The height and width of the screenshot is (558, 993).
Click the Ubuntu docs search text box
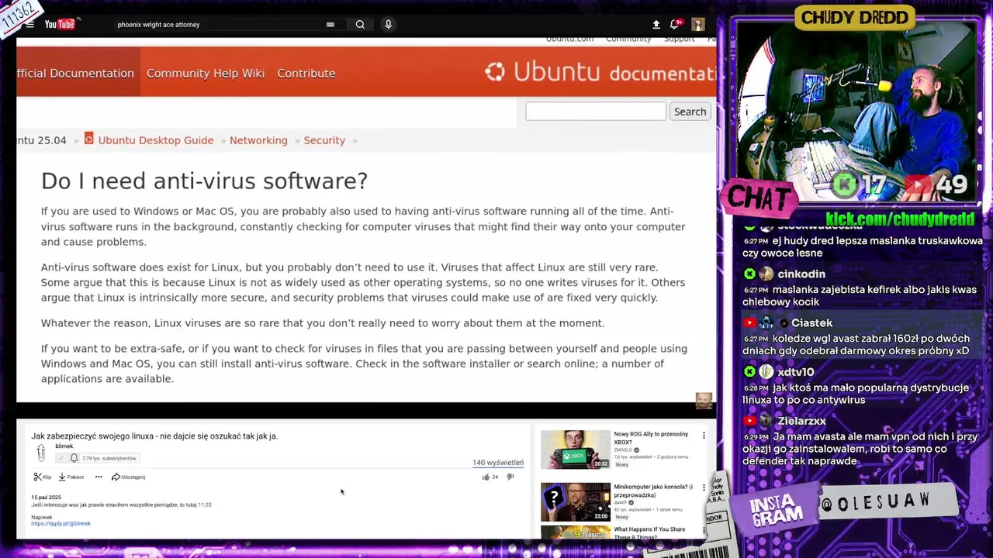tap(595, 112)
